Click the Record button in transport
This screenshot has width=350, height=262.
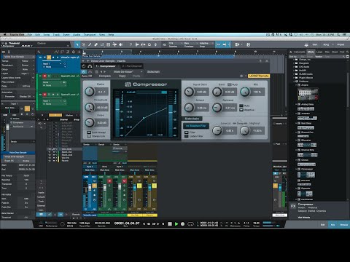click(x=182, y=224)
